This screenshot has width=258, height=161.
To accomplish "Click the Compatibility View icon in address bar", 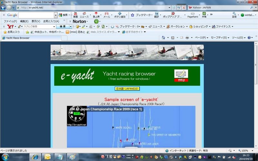I will [174, 7].
